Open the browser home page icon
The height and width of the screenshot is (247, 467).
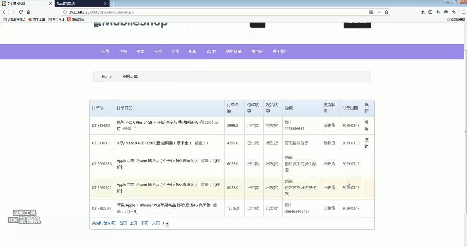(x=28, y=12)
